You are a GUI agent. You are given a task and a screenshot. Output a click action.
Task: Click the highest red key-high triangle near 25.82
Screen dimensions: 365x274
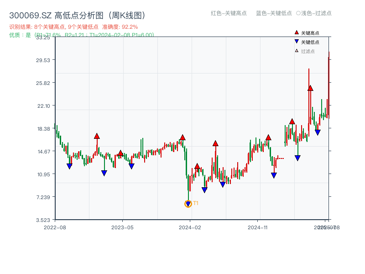coord(310,88)
